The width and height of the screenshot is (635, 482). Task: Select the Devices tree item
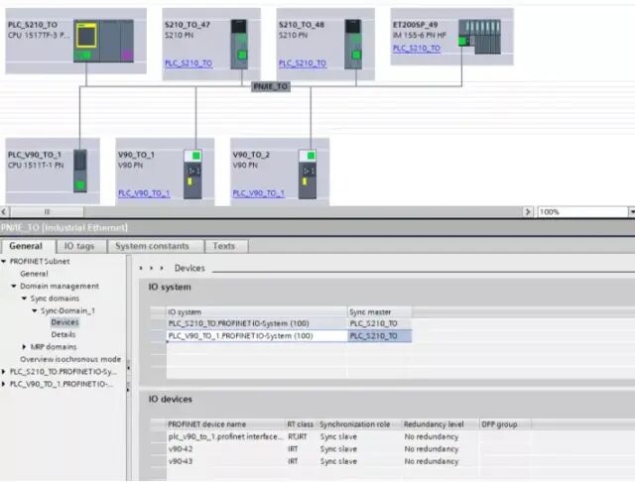tap(64, 322)
